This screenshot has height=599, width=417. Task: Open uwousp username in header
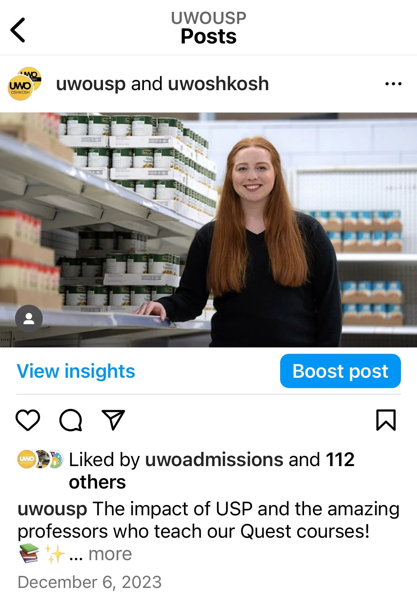pyautogui.click(x=91, y=85)
